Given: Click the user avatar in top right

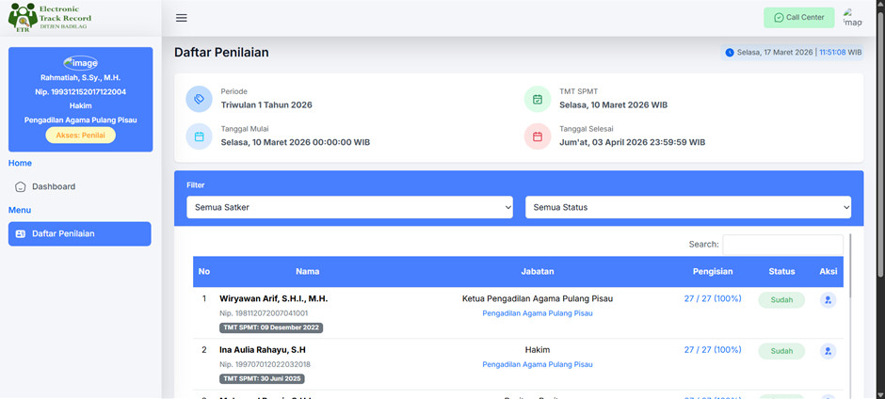Looking at the screenshot, I should coord(852,18).
